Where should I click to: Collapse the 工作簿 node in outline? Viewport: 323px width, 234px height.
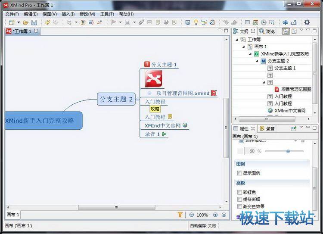click(x=237, y=40)
